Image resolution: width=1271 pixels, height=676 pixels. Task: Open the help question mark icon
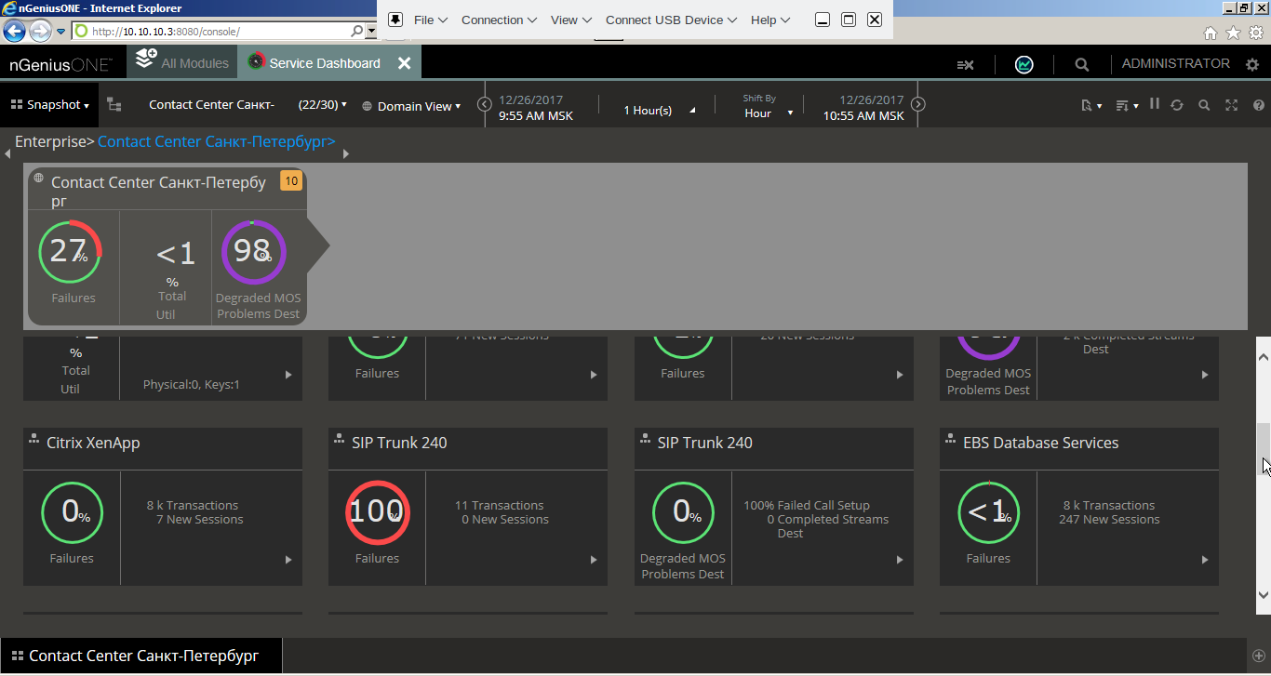tap(1258, 105)
